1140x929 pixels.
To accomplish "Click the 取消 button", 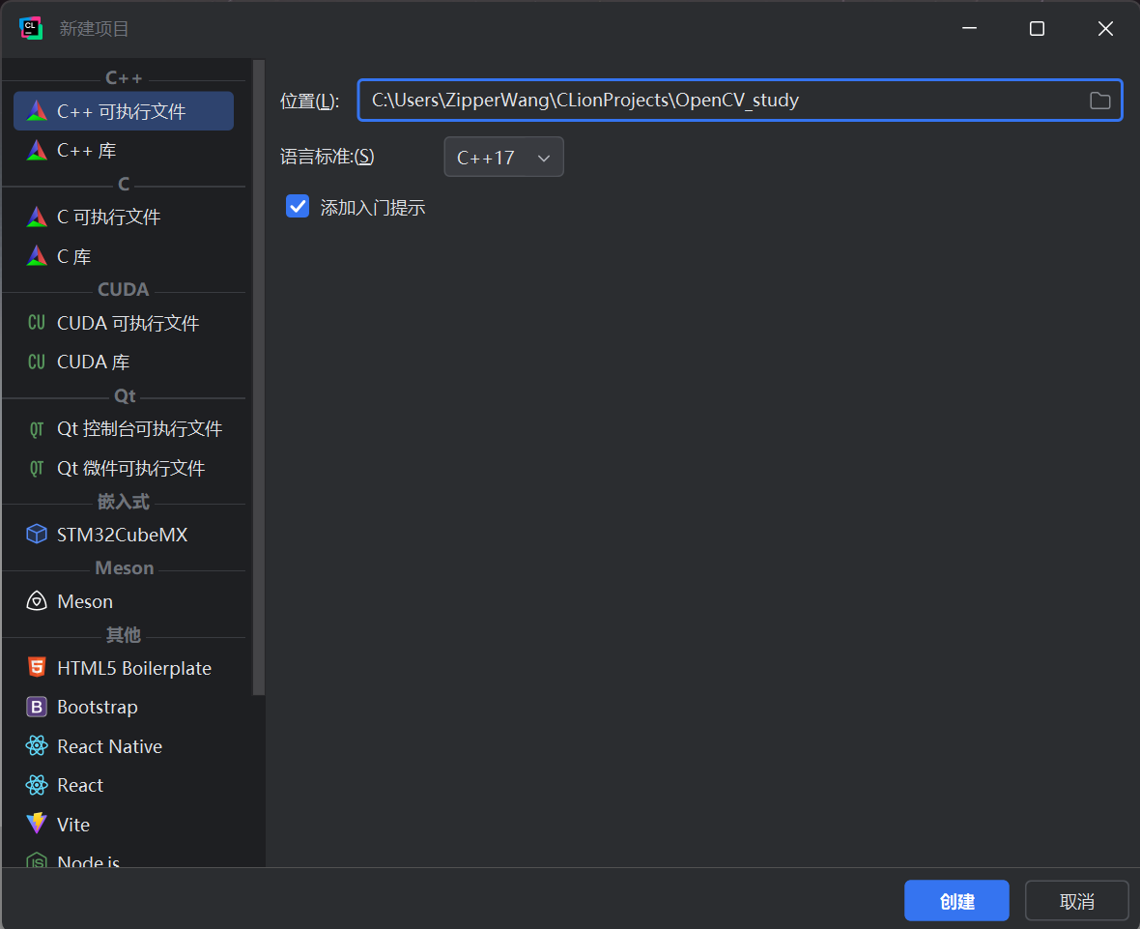I will tap(1076, 900).
